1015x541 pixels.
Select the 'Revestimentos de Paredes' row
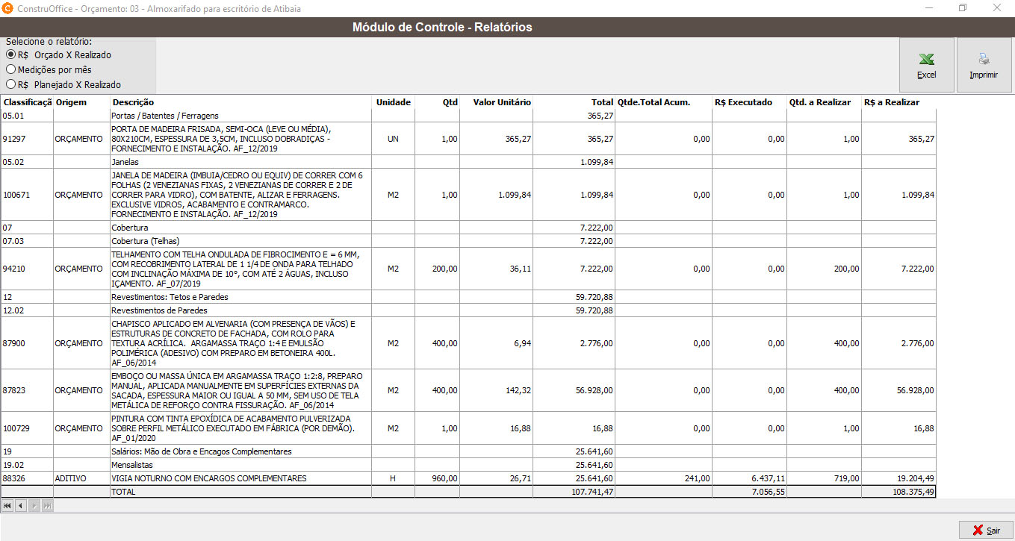point(468,310)
